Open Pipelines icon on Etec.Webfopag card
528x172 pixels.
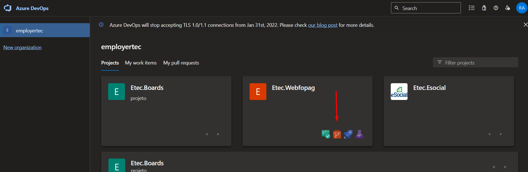[348, 134]
